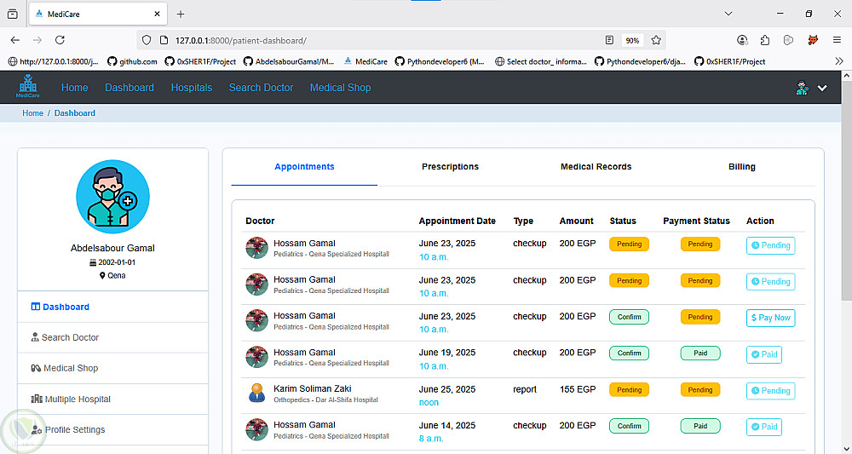Image resolution: width=852 pixels, height=454 pixels.
Task: Switch to Prescriptions tab
Action: tap(450, 167)
